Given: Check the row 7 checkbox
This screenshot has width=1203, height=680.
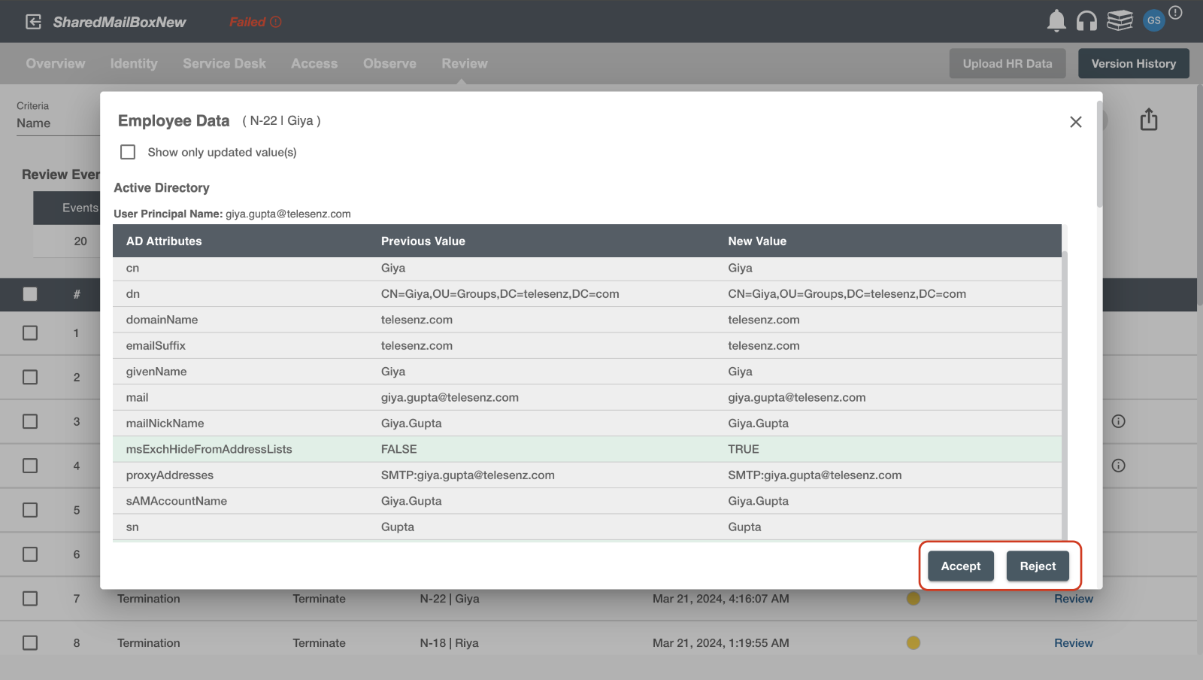Looking at the screenshot, I should click(30, 599).
